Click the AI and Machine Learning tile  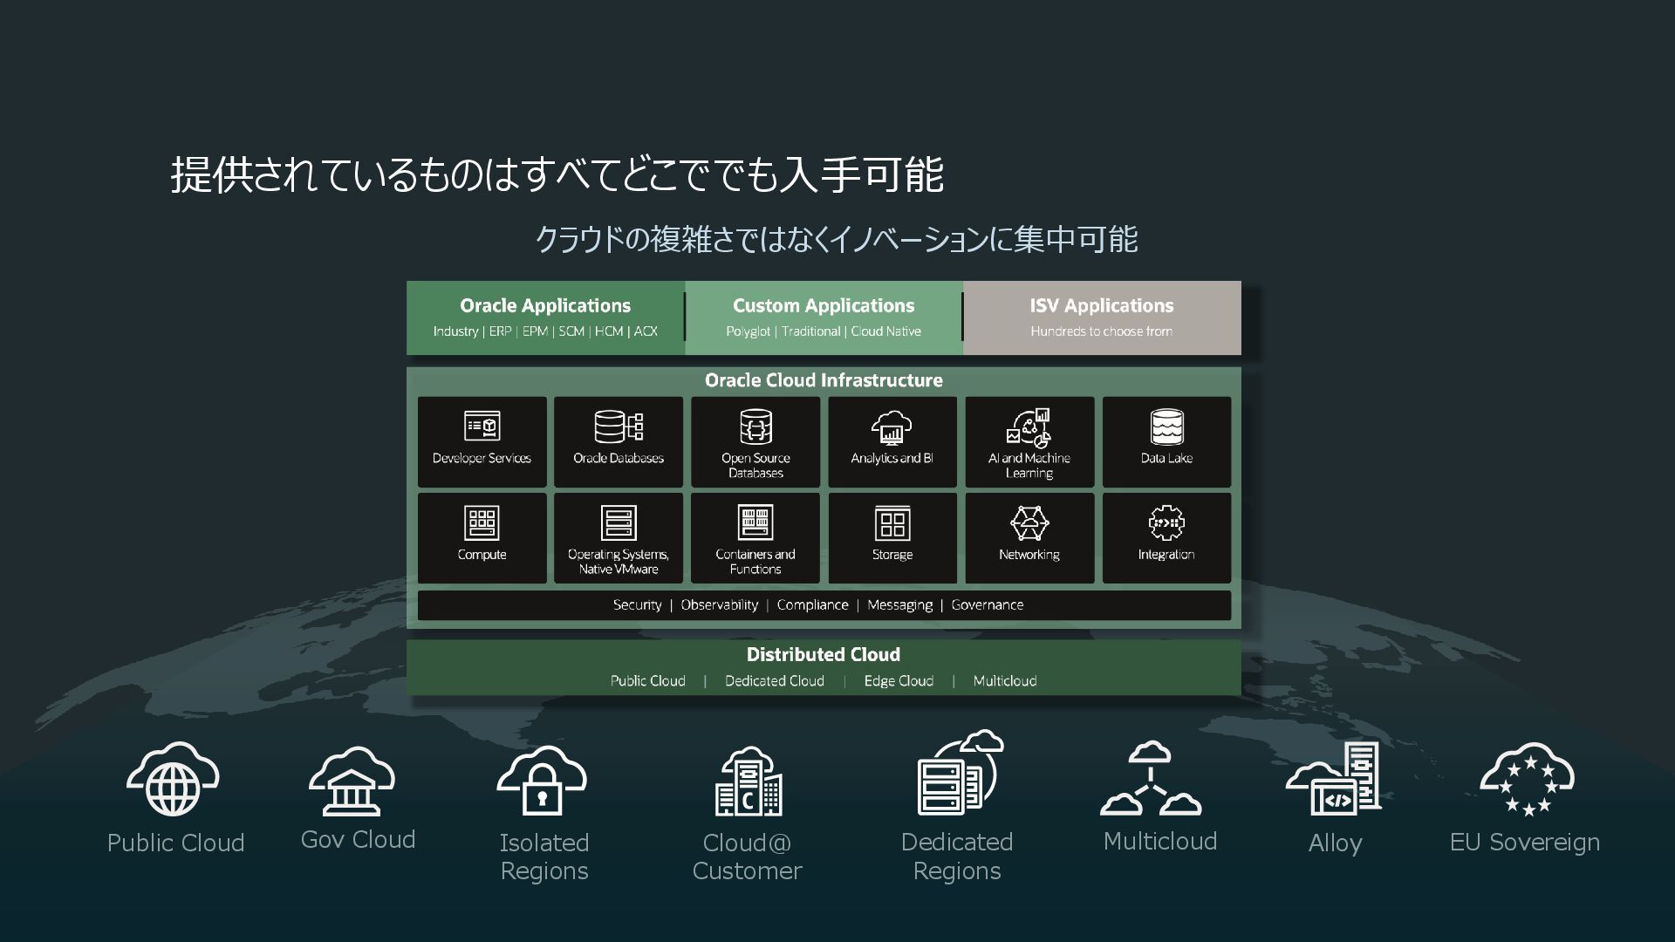[x=1029, y=441]
